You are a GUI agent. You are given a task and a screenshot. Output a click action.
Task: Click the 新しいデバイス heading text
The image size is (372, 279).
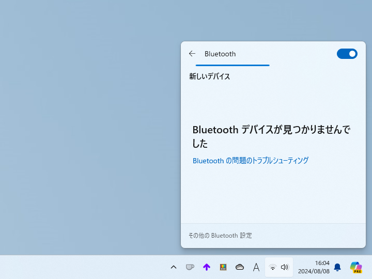[209, 76]
